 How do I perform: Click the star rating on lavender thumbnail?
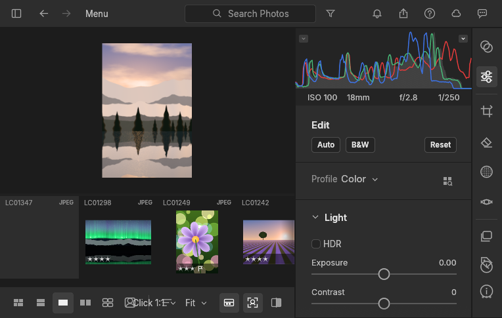coord(256,259)
